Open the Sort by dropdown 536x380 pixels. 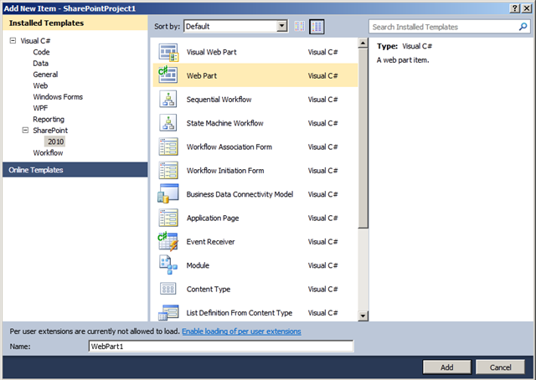tap(236, 26)
